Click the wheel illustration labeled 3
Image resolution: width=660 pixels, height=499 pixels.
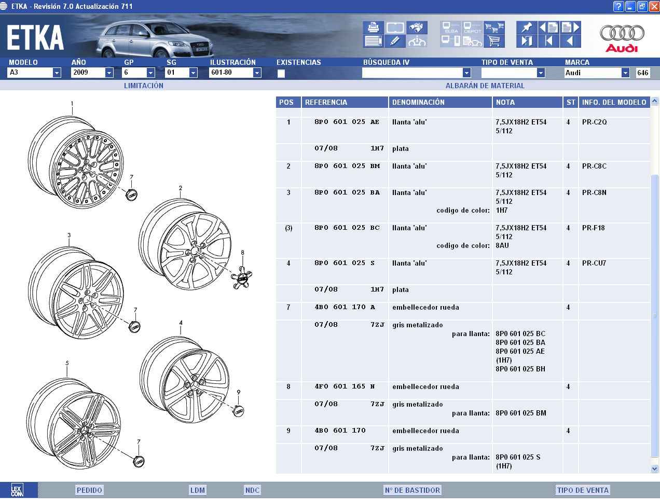pos(76,294)
